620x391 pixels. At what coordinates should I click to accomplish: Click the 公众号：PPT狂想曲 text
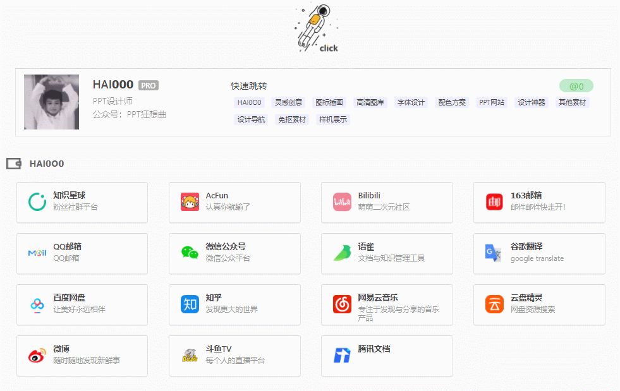click(x=130, y=115)
